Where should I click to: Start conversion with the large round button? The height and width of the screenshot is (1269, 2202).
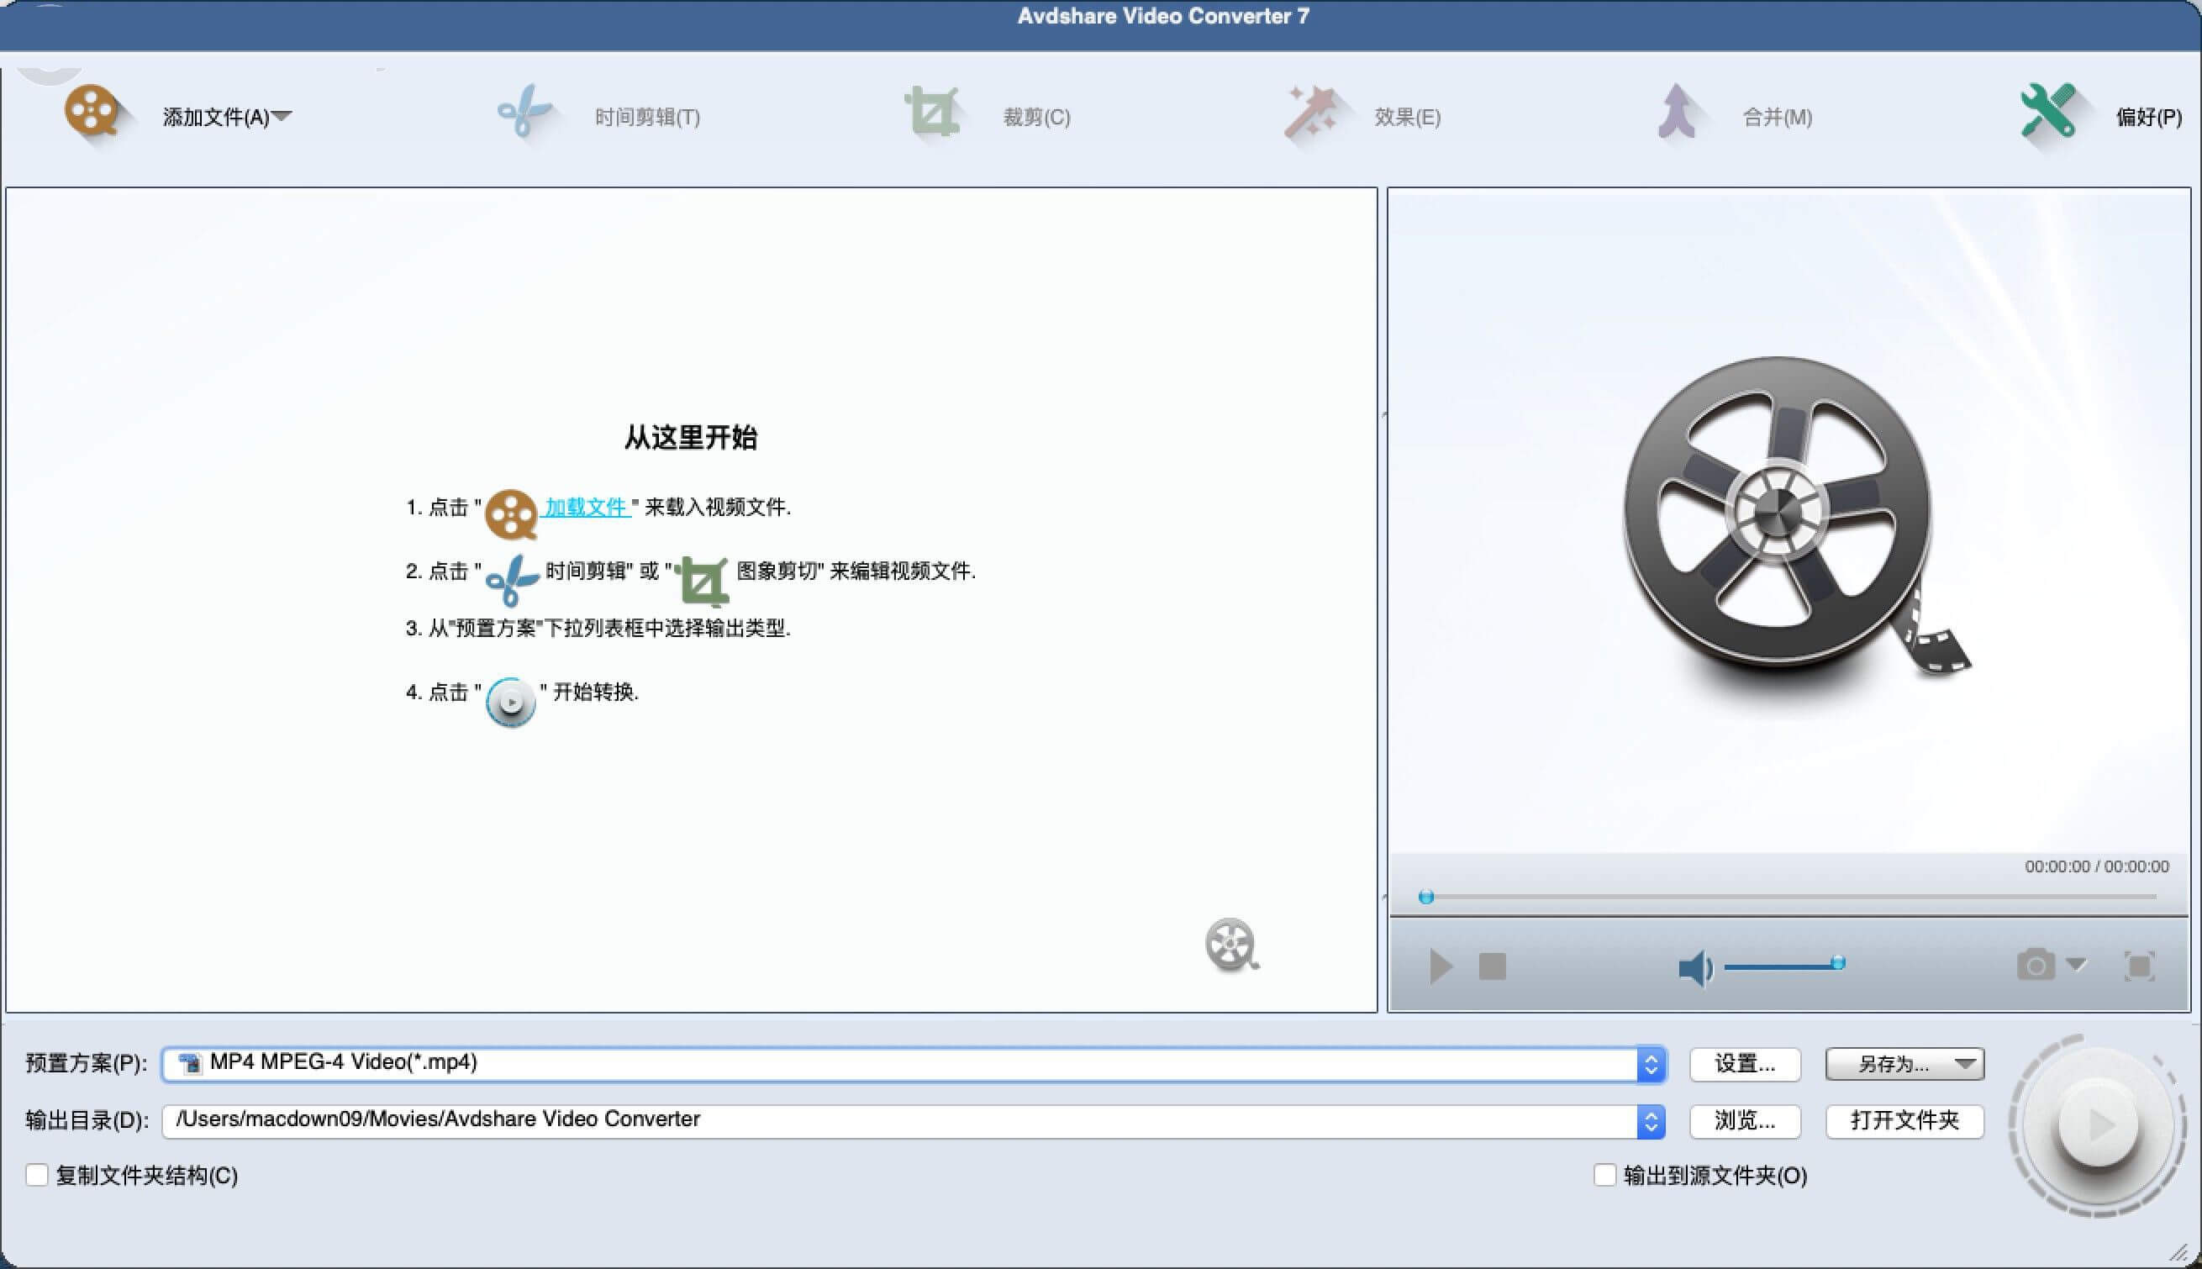point(2098,1124)
